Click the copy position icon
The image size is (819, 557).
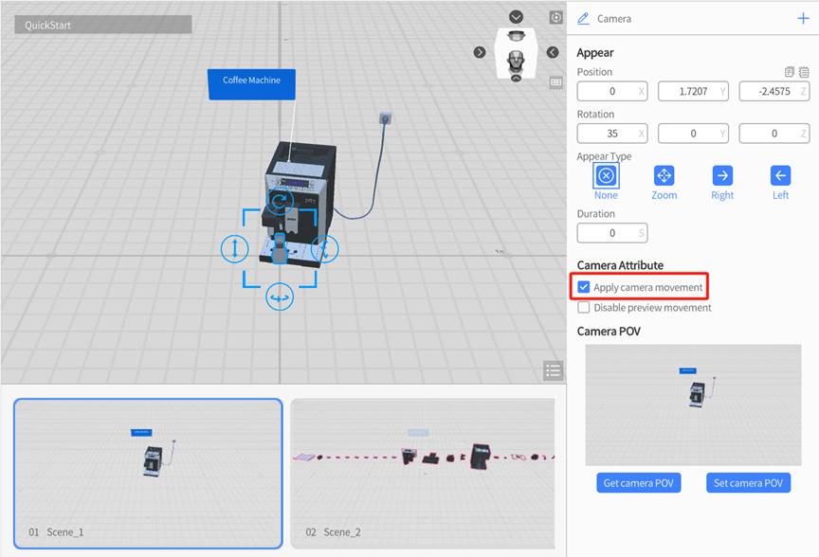790,72
